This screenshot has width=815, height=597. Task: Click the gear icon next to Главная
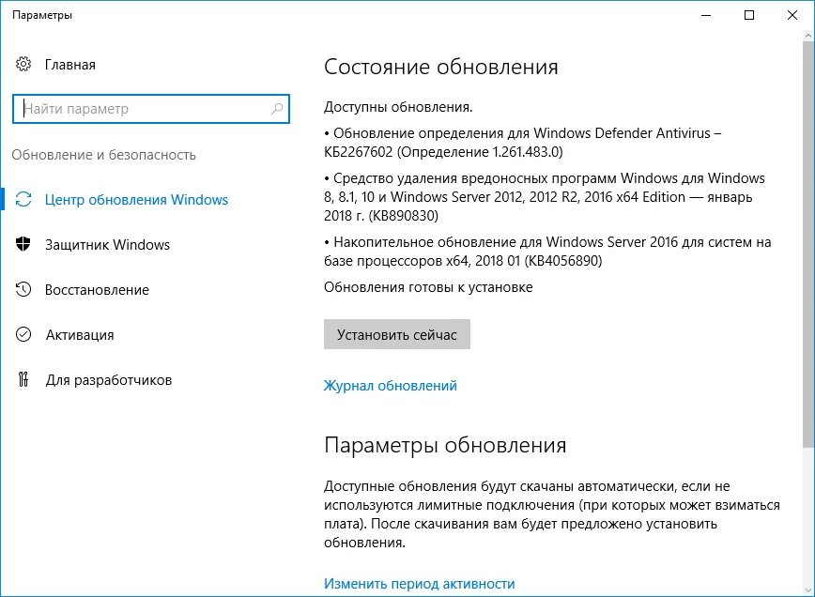(23, 65)
